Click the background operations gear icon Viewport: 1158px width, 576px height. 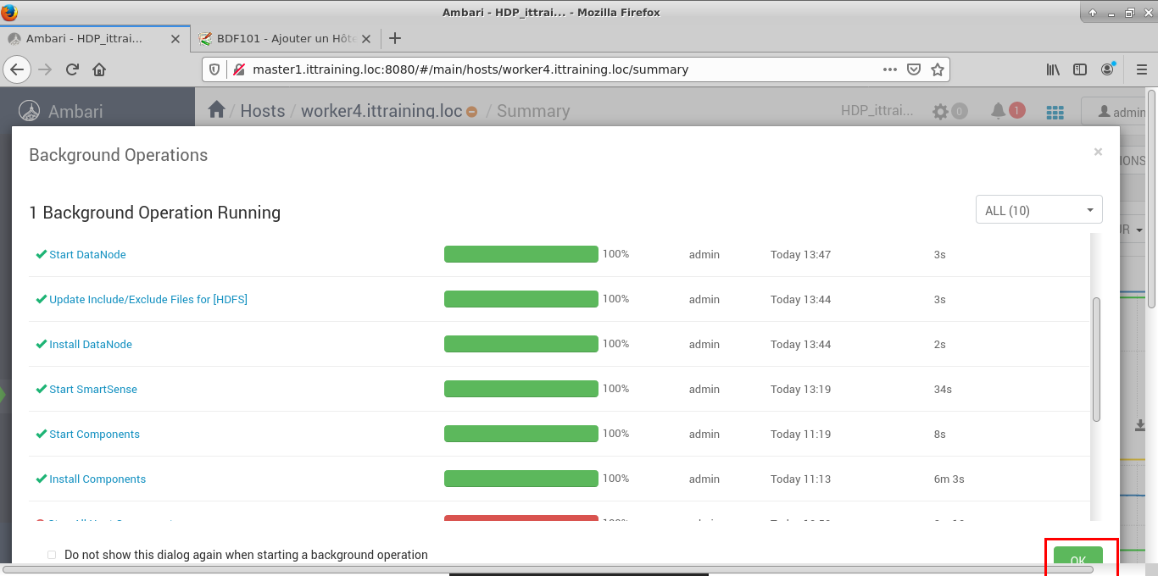click(x=940, y=111)
